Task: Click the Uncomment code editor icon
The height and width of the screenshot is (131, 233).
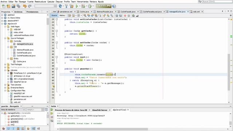Action: point(137,15)
